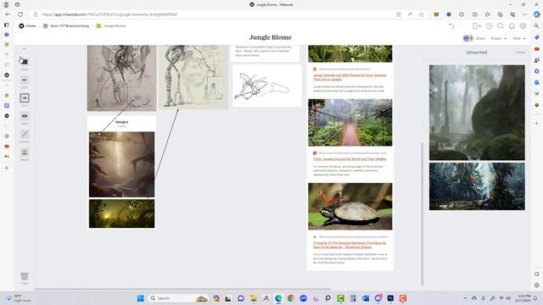The width and height of the screenshot is (543, 305).
Task: Select left creature pencil sketch image
Action: [121, 78]
